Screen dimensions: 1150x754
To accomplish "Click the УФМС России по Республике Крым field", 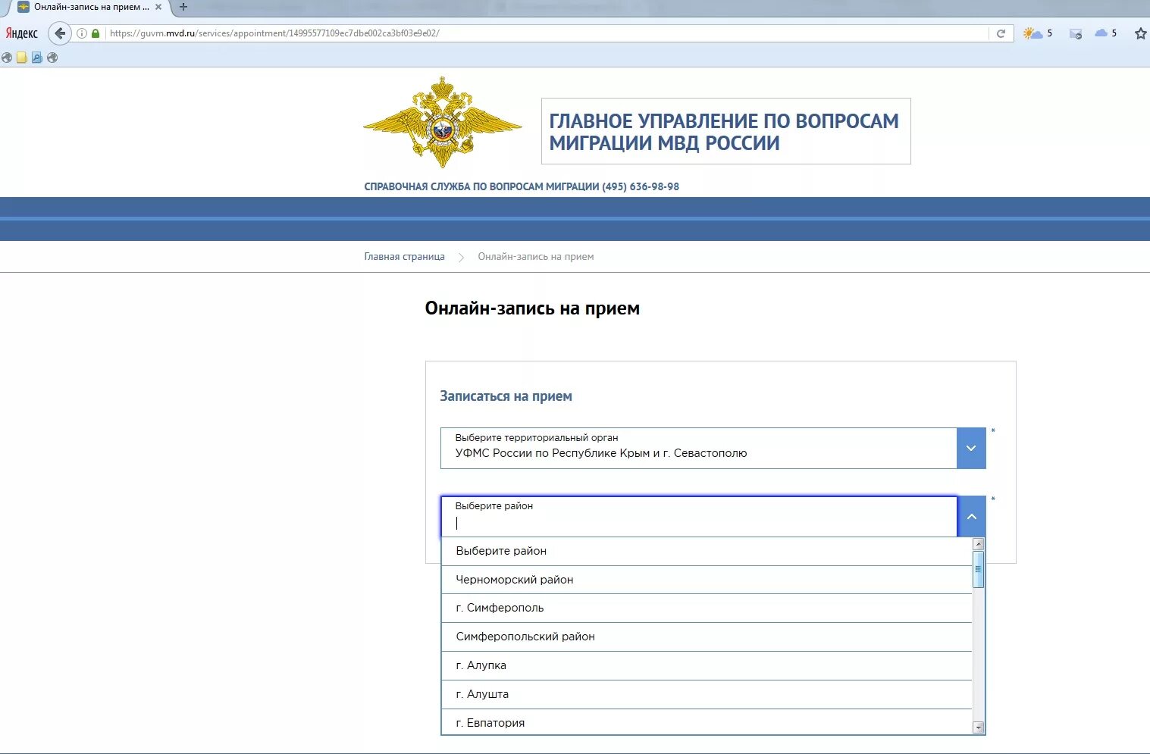I will [698, 448].
